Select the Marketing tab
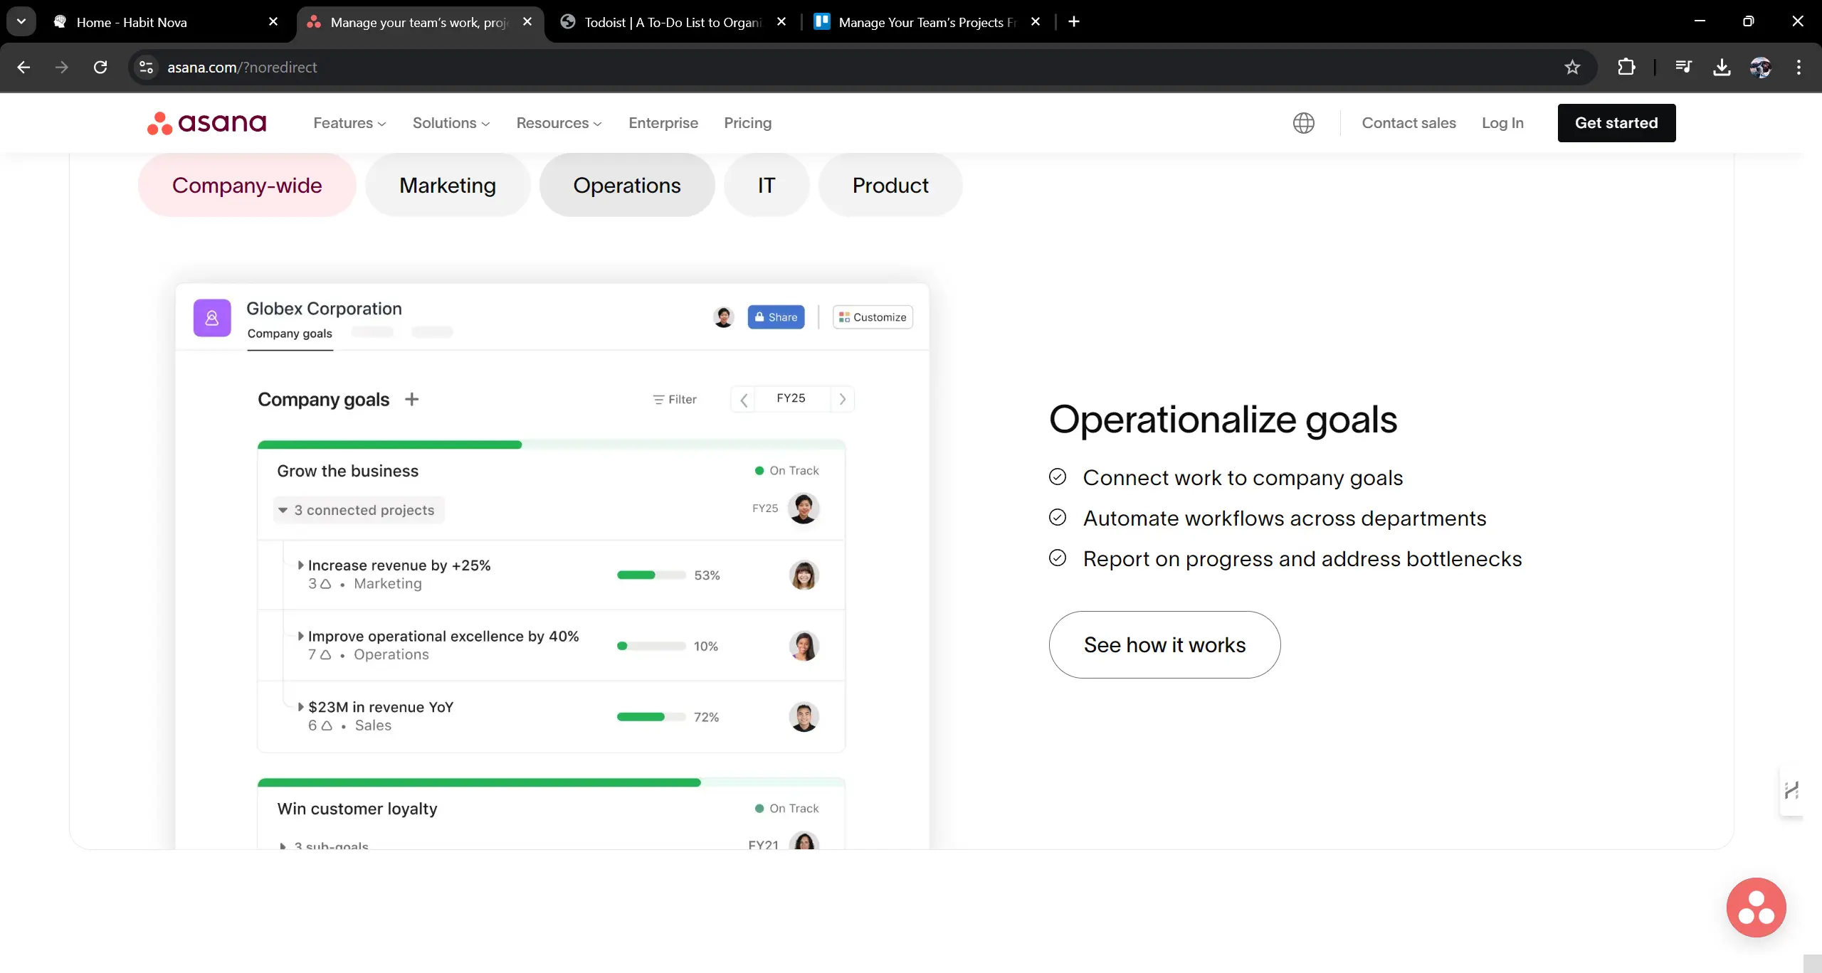The height and width of the screenshot is (973, 1822). tap(448, 186)
